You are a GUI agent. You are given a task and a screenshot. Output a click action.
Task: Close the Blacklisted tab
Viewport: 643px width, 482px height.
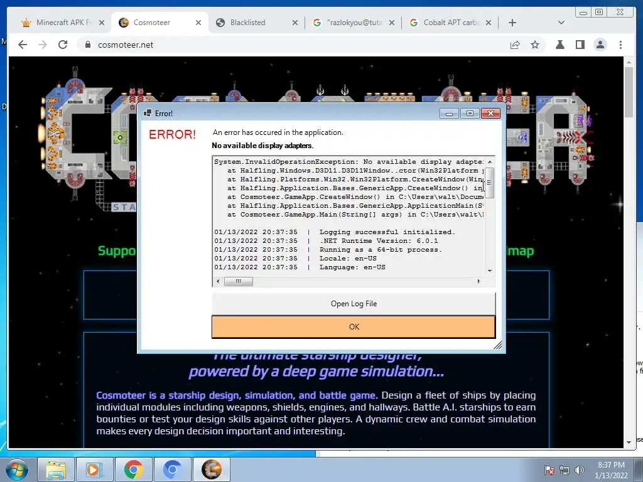tap(295, 23)
